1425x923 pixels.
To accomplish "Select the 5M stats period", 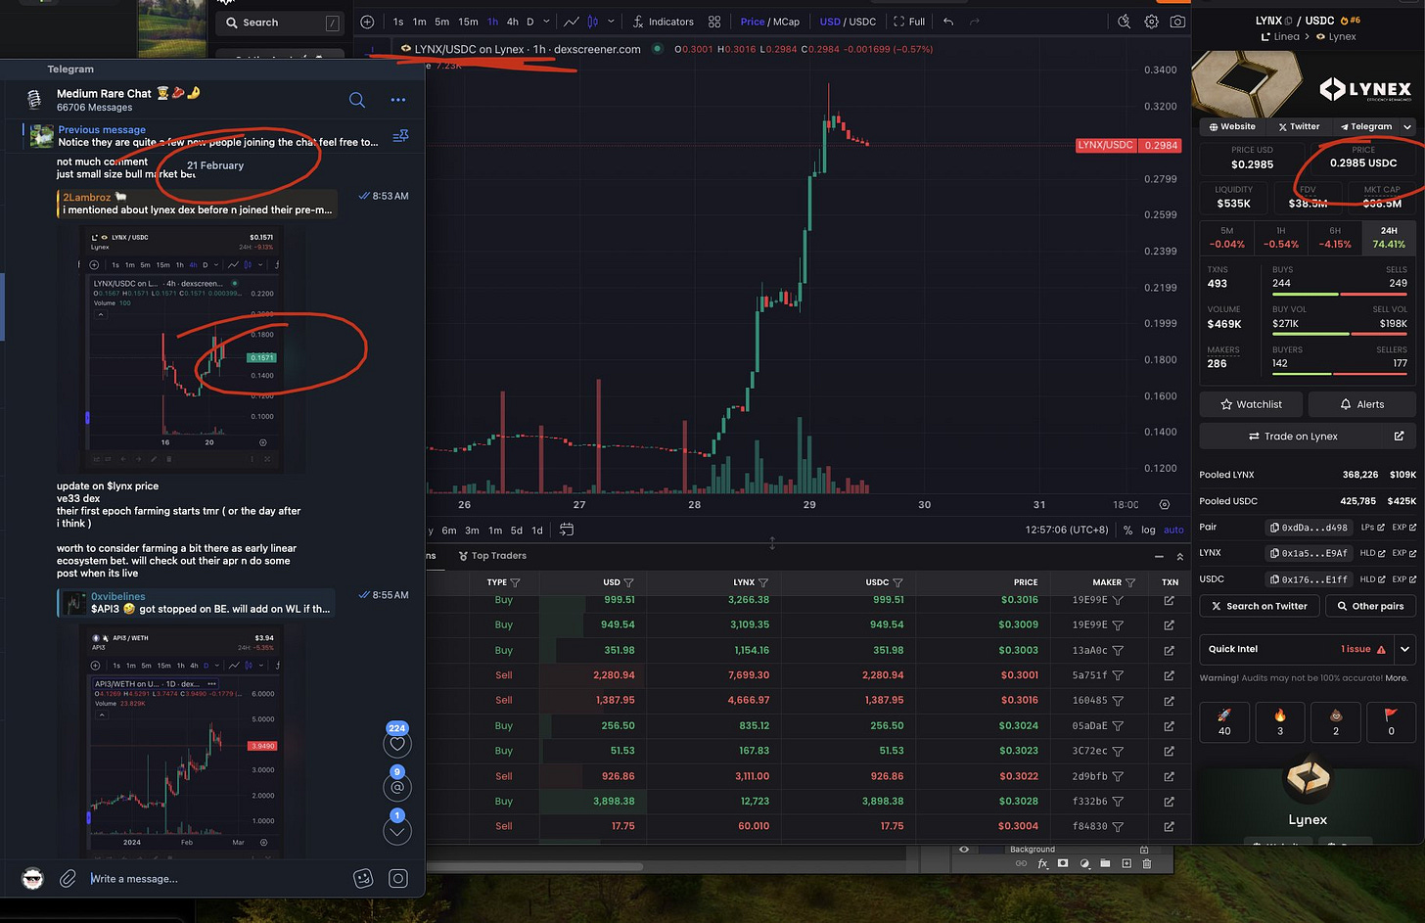I will pos(1227,237).
